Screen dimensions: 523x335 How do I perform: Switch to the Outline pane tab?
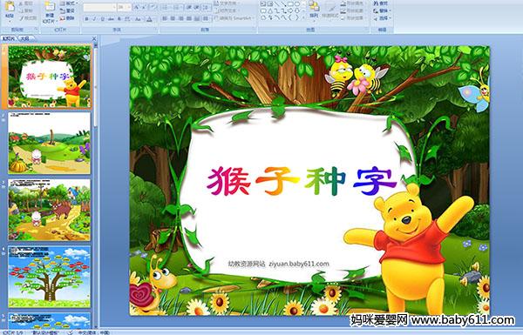click(24, 38)
